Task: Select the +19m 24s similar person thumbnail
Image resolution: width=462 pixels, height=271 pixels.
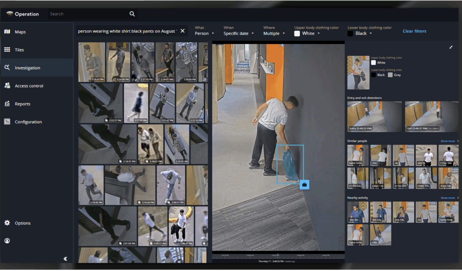Action: (x=426, y=178)
